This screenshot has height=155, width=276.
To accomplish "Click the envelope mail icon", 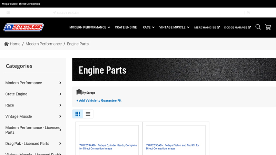I will click(x=8, y=12).
